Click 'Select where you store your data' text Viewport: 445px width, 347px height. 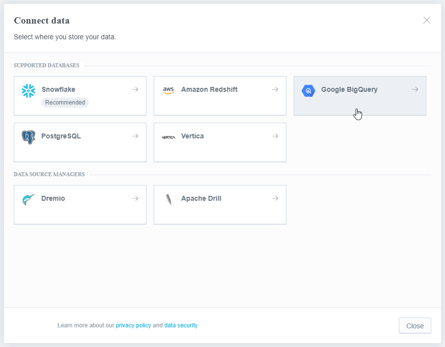65,37
